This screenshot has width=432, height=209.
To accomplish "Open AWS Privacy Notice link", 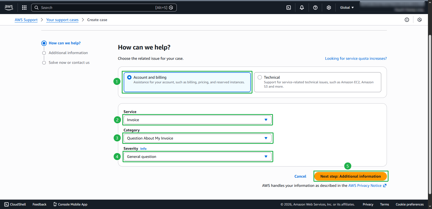I will (365, 185).
